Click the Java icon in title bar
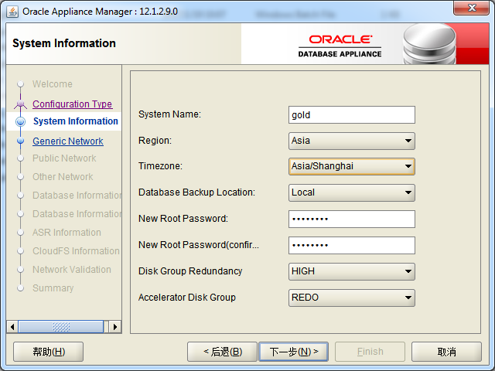Image resolution: width=495 pixels, height=371 pixels. click(12, 12)
